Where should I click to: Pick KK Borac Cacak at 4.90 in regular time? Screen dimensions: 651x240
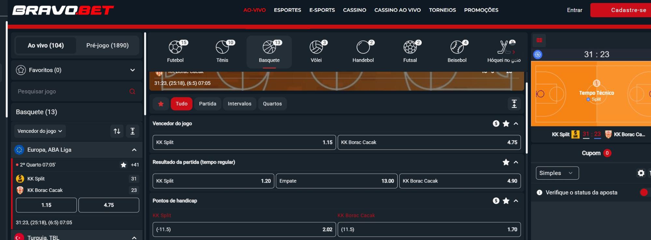(460, 181)
